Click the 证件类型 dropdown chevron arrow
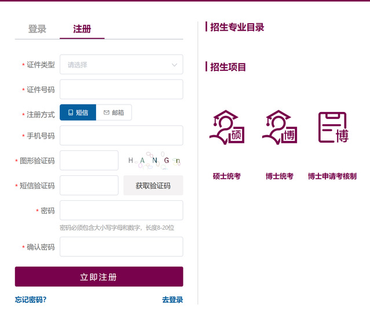370x311 pixels. [x=174, y=65]
